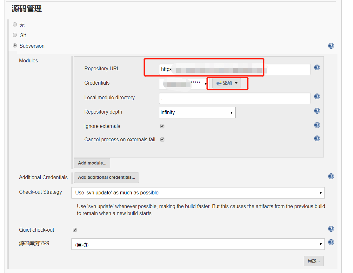Screen dimensions: 353x273
Task: Show help icon for Quiet check-out
Action: (x=331, y=229)
